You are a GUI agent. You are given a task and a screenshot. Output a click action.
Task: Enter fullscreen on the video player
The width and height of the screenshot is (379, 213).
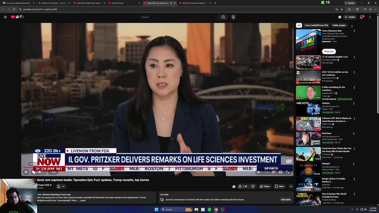tap(288, 172)
